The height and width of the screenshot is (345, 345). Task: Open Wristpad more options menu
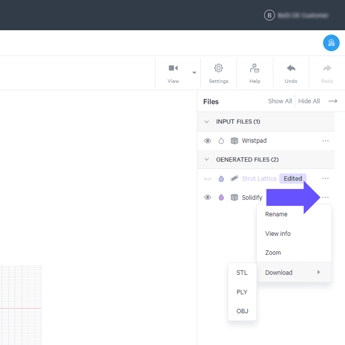click(x=325, y=141)
